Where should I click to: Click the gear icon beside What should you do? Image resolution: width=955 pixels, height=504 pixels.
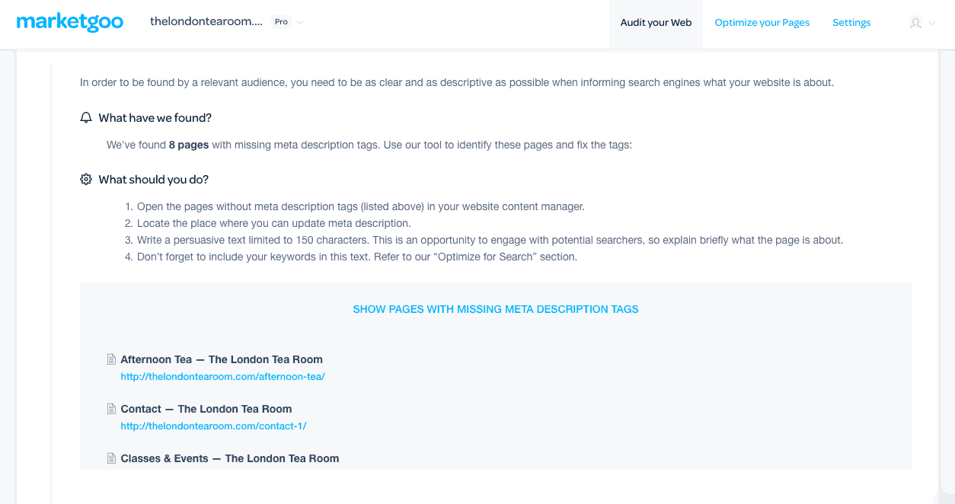[86, 180]
